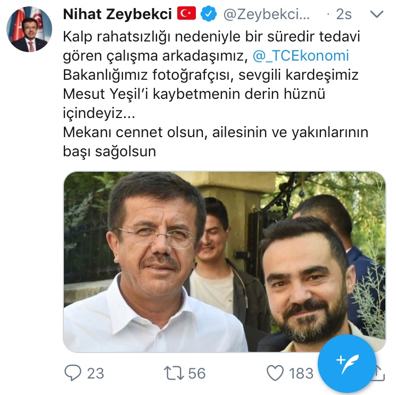Click the like count 183
Viewport: 396px width, 395px height.
click(301, 373)
